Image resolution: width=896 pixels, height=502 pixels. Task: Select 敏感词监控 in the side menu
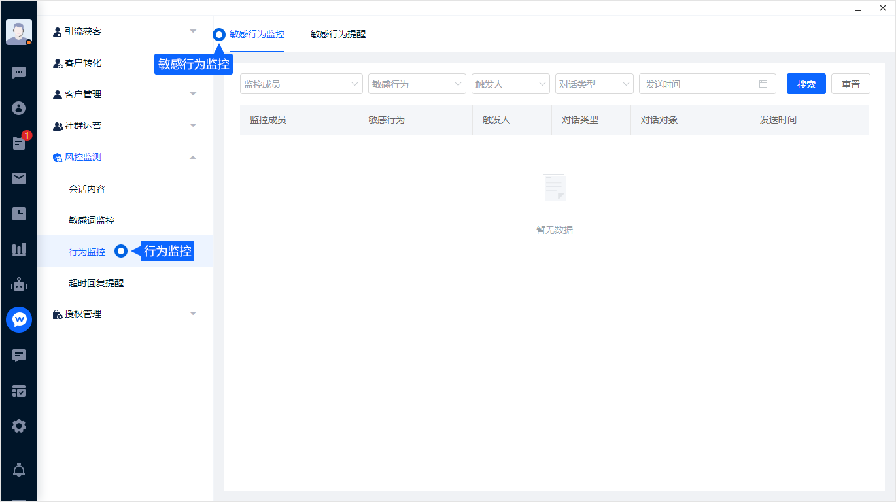92,220
